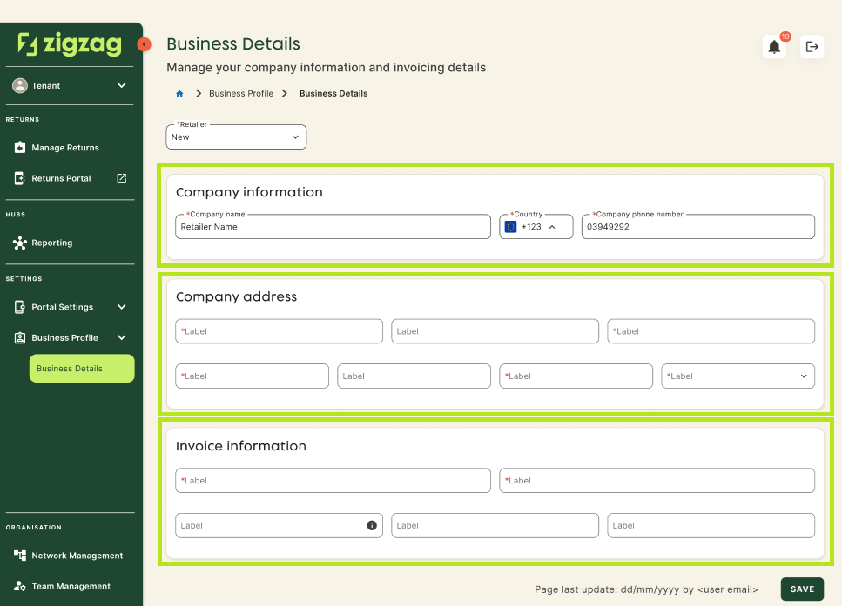This screenshot has height=606, width=842.
Task: Click the home breadcrumb icon
Action: tap(182, 93)
